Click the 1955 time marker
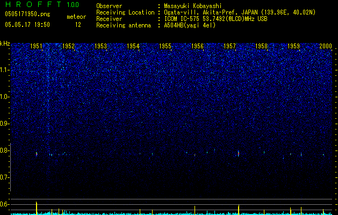The height and width of the screenshot is (215, 338). pyautogui.click(x=165, y=46)
